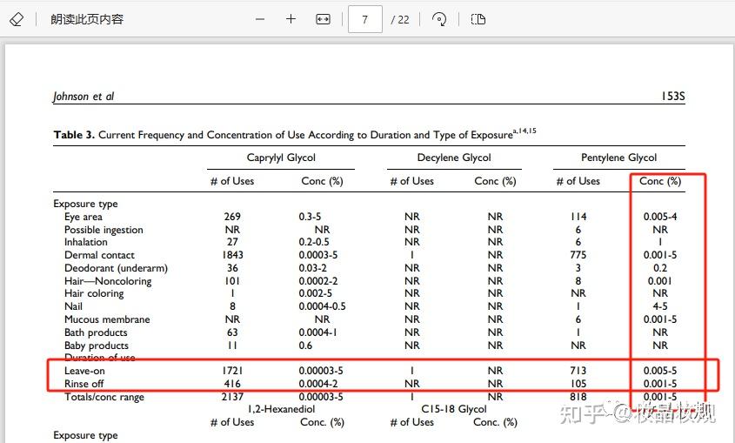
Task: Click the Pentylene concentration 0.005-4
Action: 660,217
